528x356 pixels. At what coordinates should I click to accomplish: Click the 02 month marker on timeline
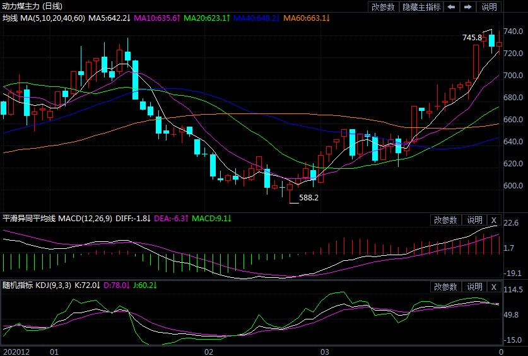pyautogui.click(x=209, y=350)
